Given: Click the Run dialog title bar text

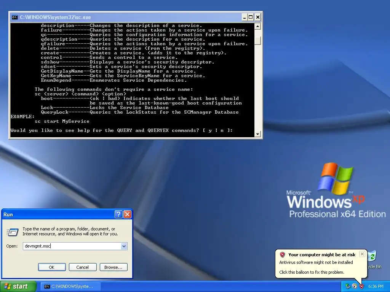Looking at the screenshot, I should pos(8,214).
